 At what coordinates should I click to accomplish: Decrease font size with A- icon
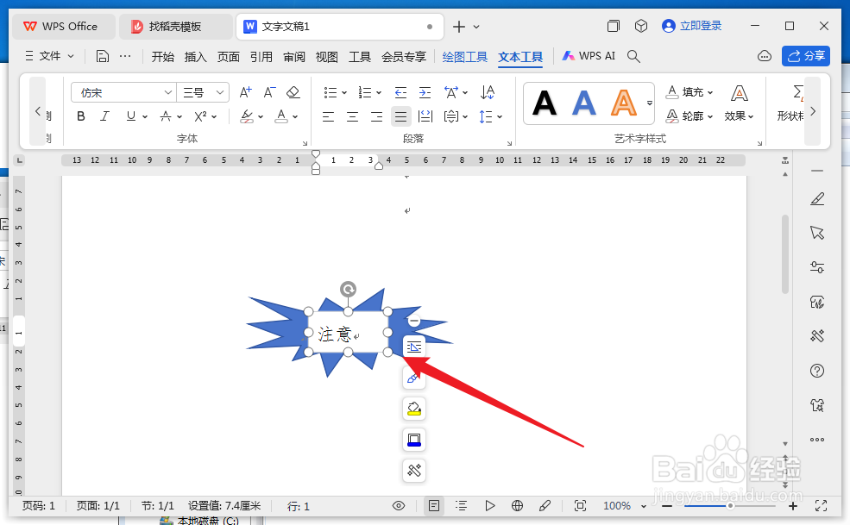[269, 92]
